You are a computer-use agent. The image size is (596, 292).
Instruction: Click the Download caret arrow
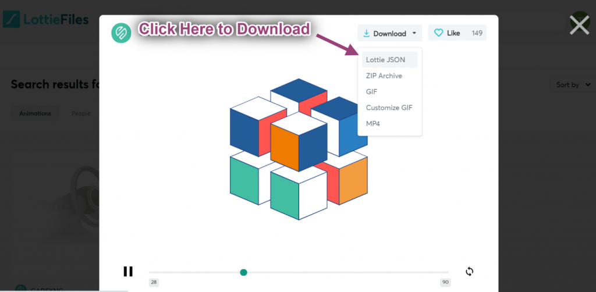tap(414, 33)
